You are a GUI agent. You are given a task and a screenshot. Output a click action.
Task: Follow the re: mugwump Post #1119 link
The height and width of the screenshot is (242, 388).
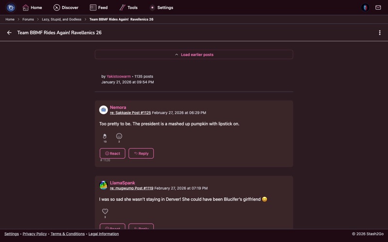(x=131, y=188)
